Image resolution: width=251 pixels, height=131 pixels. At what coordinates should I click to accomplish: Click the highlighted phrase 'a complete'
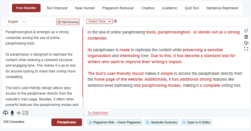click(210, 86)
